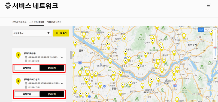
Task: Click yellow number 1 marker in list
Action: click(18, 55)
